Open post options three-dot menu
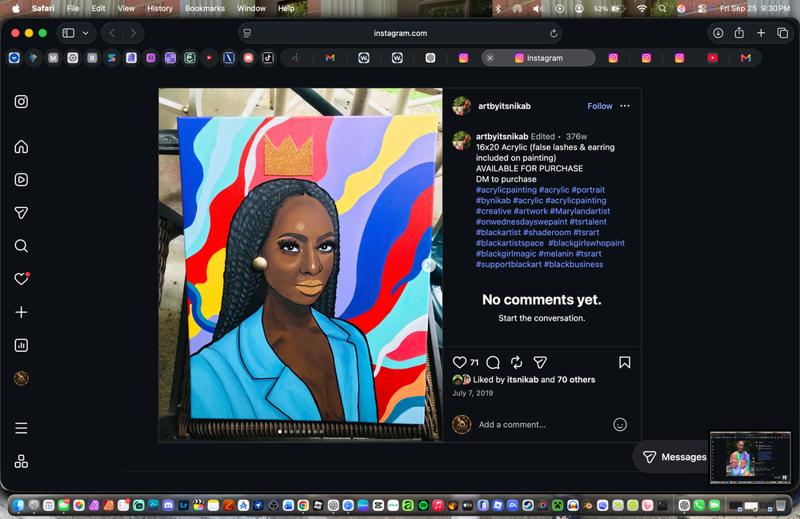 pos(625,106)
